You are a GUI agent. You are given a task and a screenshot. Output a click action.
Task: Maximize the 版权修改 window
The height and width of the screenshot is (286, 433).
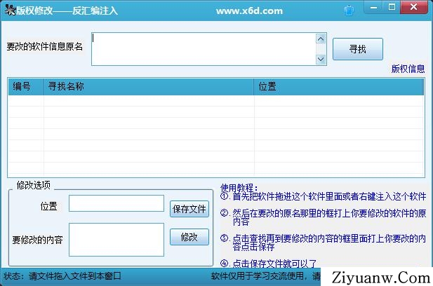[392, 7]
